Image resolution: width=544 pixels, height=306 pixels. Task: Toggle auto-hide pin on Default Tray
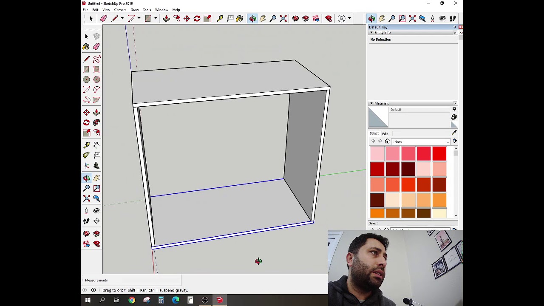coord(454,27)
